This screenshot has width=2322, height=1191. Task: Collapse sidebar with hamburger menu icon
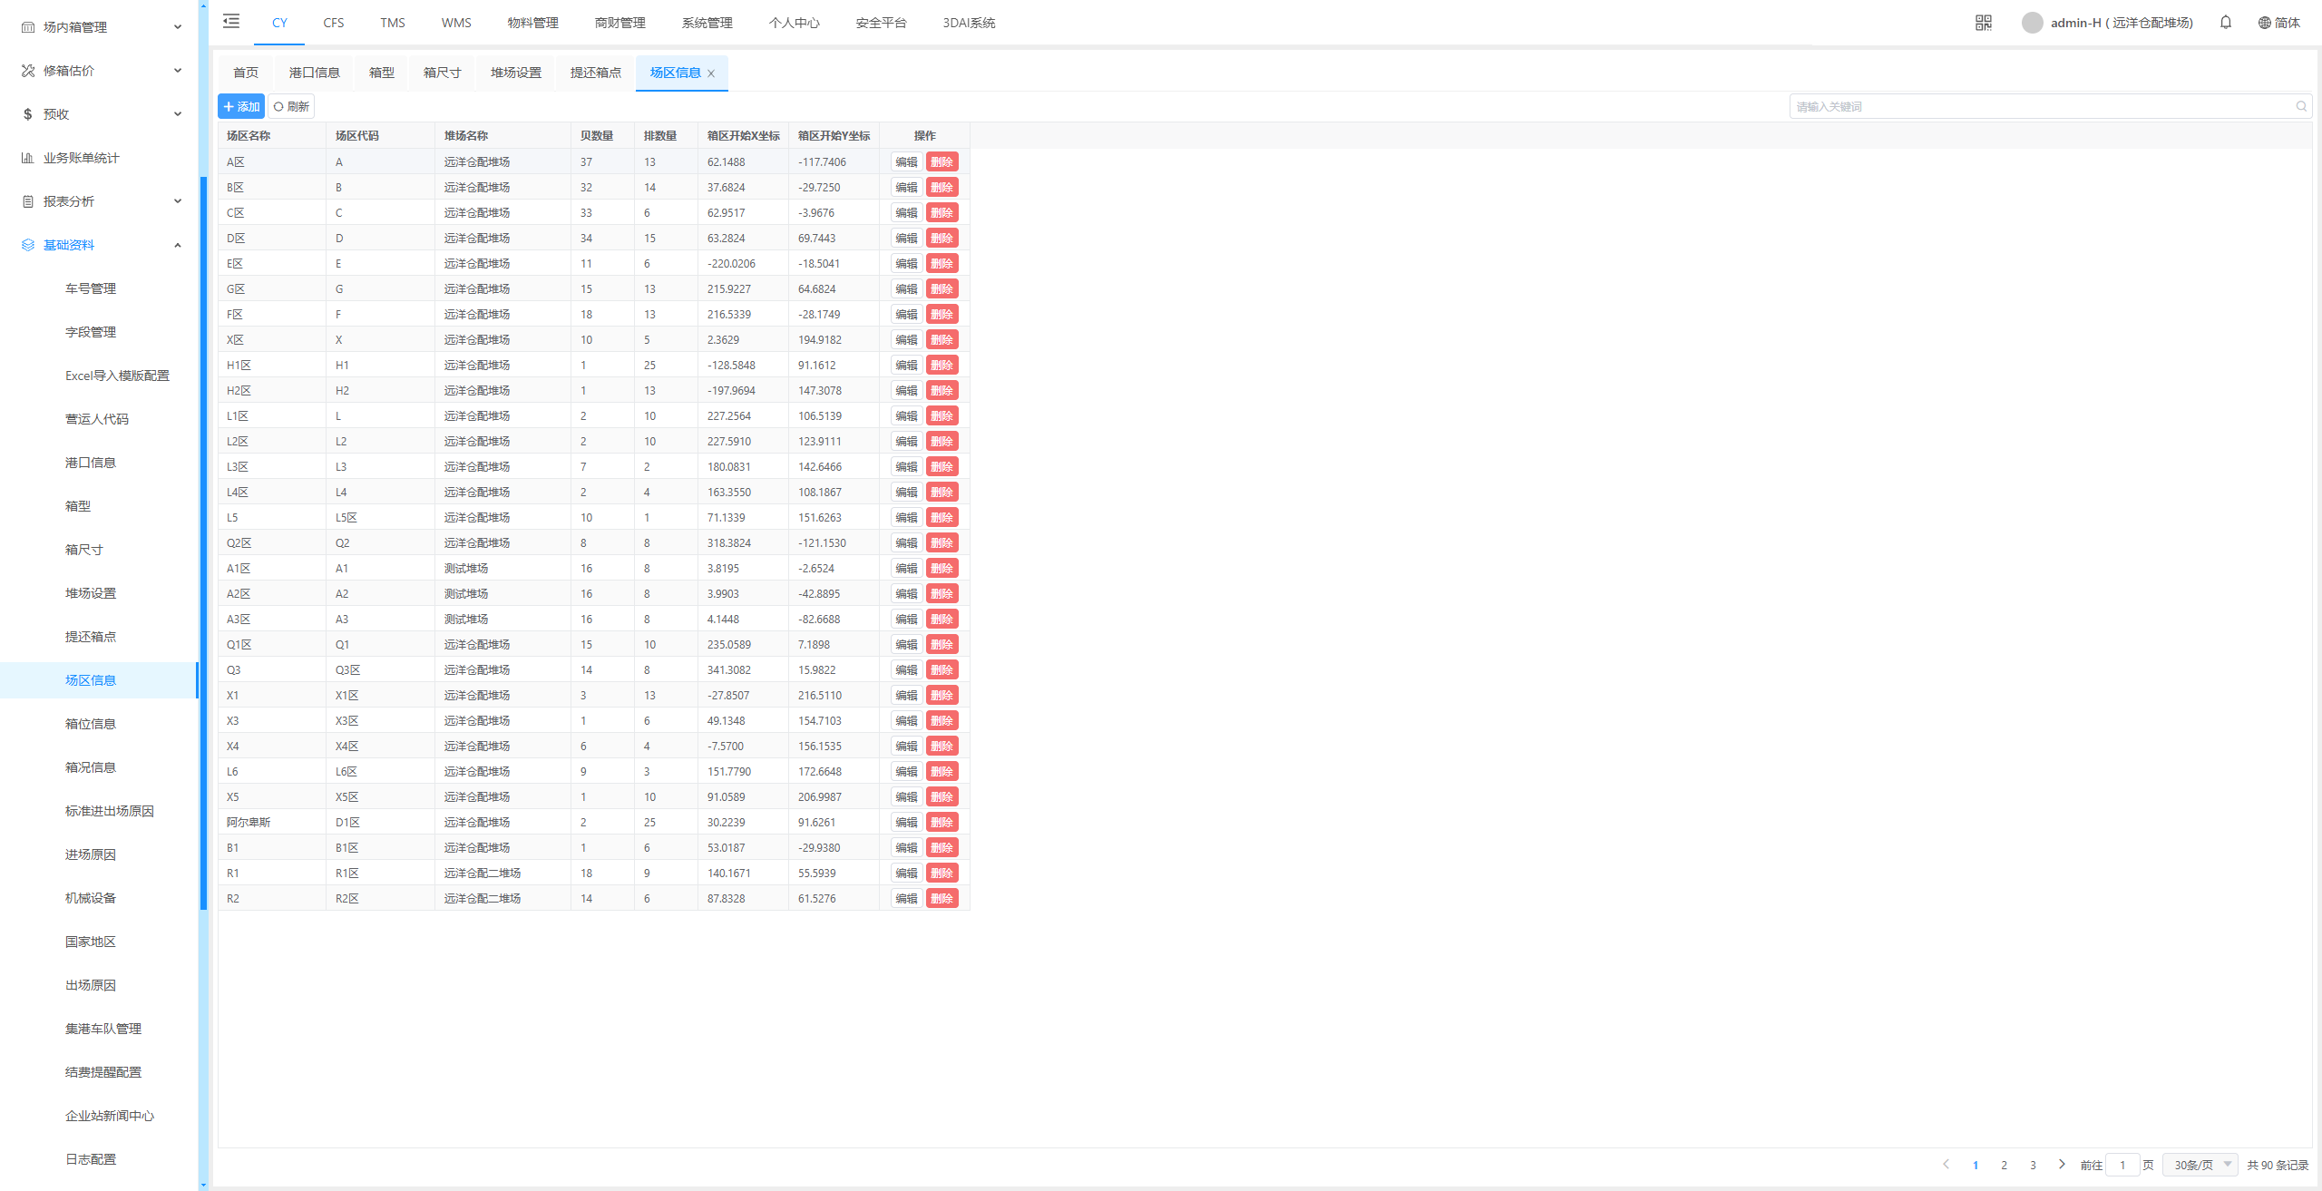click(x=231, y=21)
